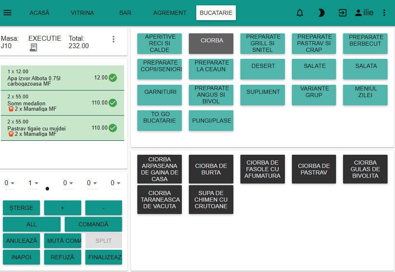Image resolution: width=395 pixels, height=272 pixels.
Task: Toggle dark mode moon icon
Action: click(321, 13)
